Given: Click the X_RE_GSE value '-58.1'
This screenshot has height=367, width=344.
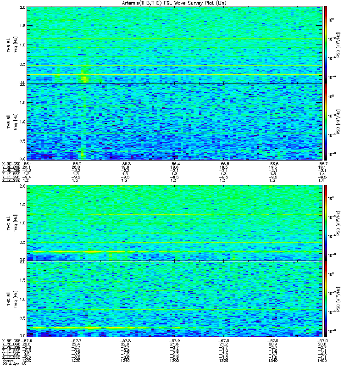Looking at the screenshot, I should (x=26, y=164).
